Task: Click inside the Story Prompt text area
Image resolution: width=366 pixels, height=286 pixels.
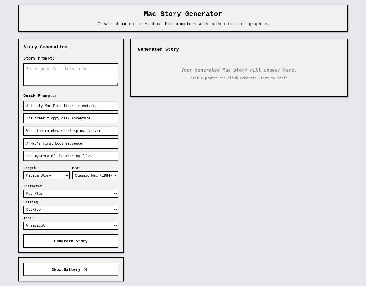Action: coord(71,74)
